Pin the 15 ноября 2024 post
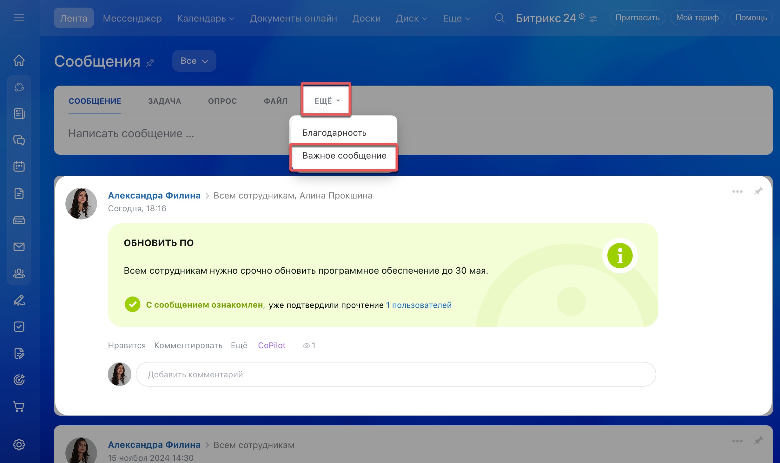The width and height of the screenshot is (780, 463). coord(758,440)
